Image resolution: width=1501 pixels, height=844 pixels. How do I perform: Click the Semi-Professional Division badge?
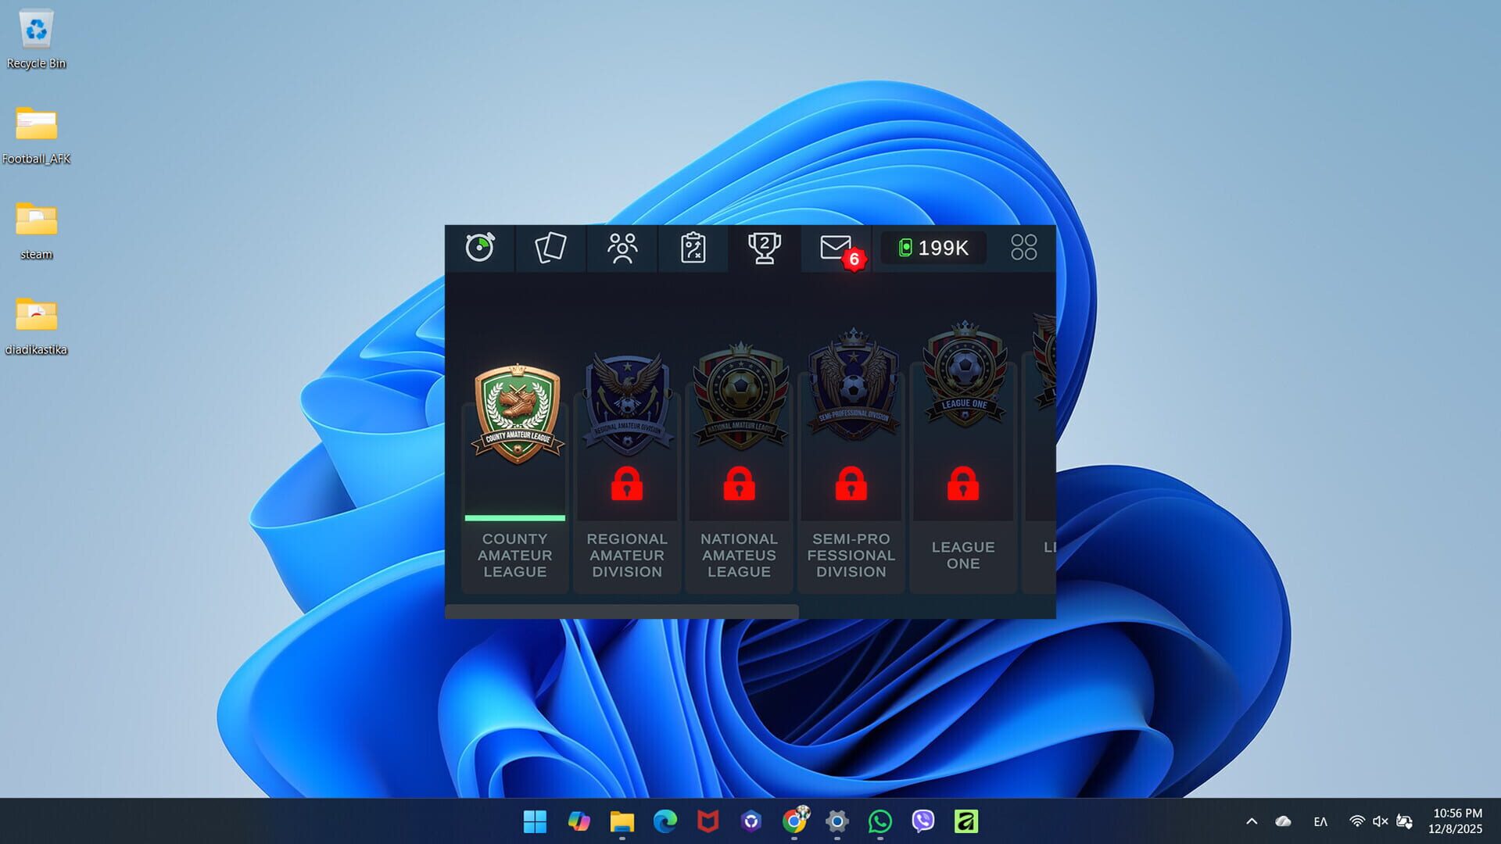(x=851, y=399)
